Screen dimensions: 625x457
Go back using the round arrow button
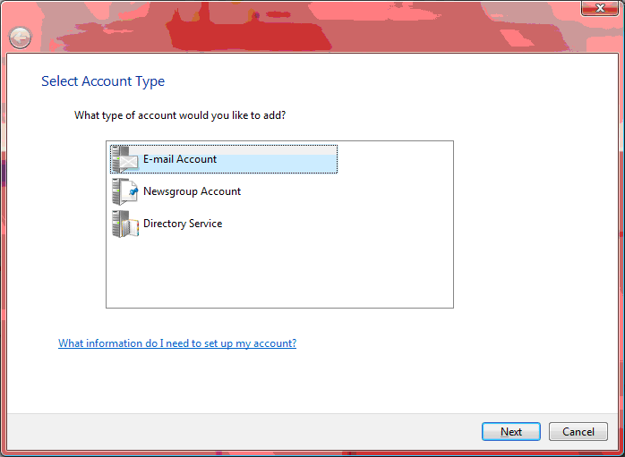tap(20, 38)
